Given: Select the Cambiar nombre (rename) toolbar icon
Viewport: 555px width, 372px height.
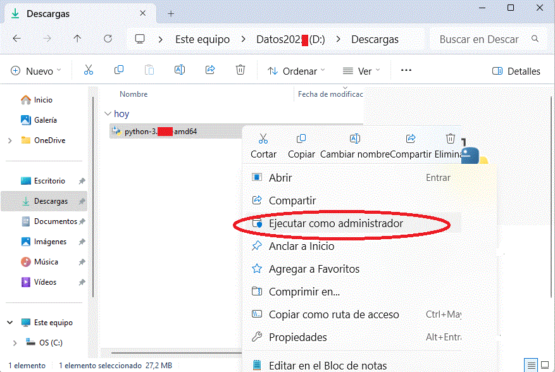Looking at the screenshot, I should point(180,70).
